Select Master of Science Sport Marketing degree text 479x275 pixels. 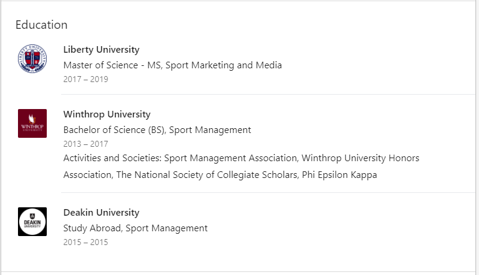pos(172,65)
